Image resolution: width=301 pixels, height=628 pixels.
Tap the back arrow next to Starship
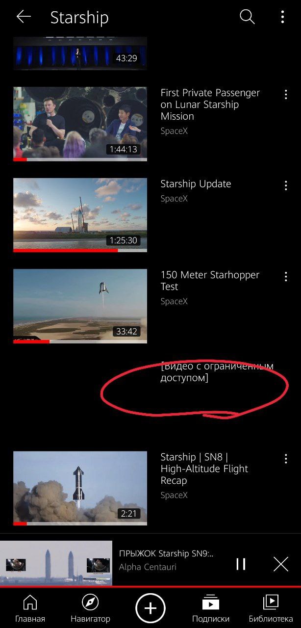[x=23, y=17]
